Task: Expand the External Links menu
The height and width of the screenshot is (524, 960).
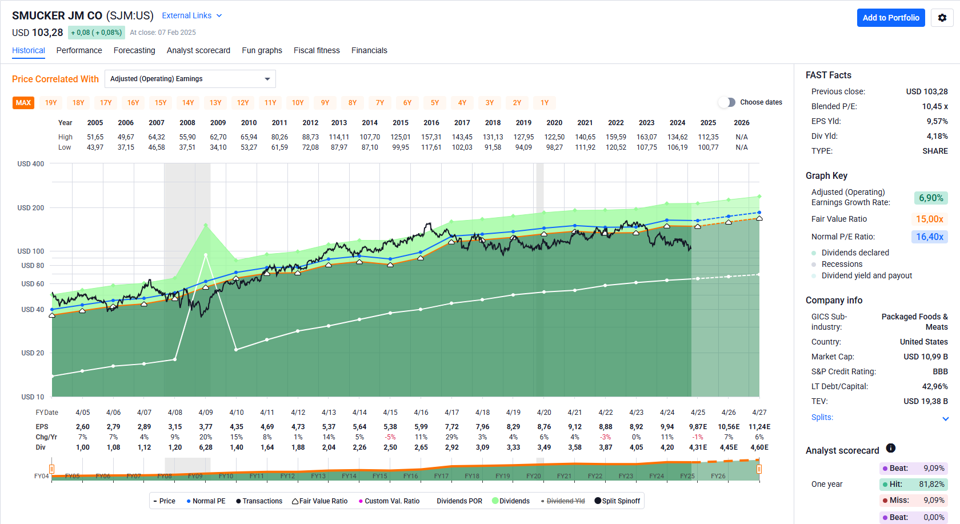Action: 191,15
